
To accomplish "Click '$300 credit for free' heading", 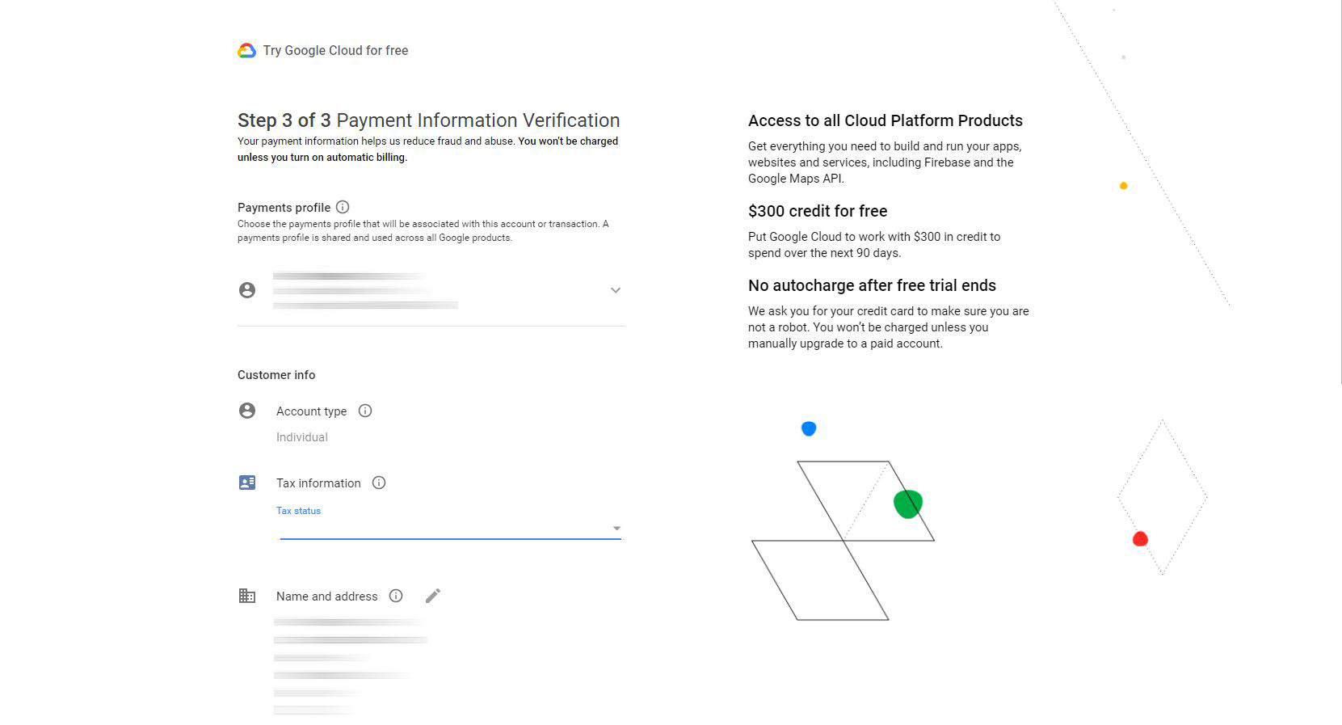I will pyautogui.click(x=818, y=211).
